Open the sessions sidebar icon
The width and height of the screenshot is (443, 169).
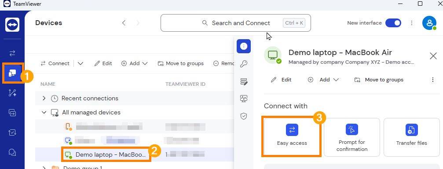click(x=12, y=113)
